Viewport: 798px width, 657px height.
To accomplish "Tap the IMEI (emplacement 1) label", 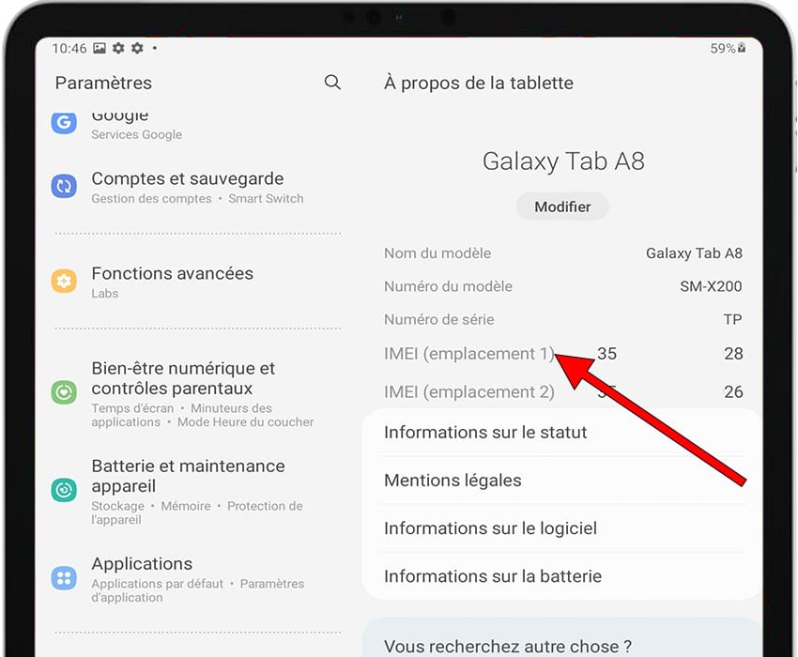I will (469, 354).
